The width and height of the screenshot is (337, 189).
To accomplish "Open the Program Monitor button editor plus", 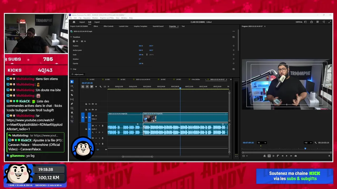I will (329, 156).
